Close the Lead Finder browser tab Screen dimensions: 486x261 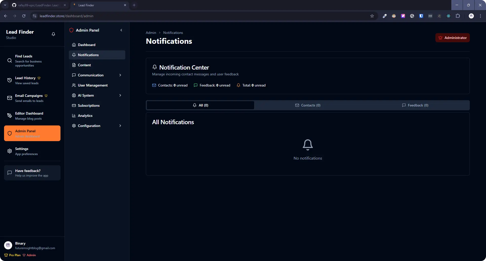pyautogui.click(x=125, y=5)
